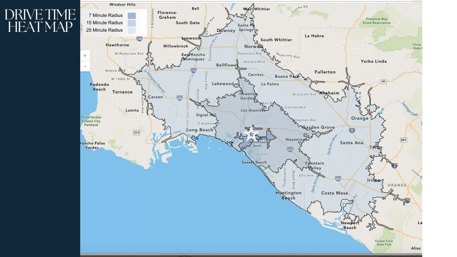The height and width of the screenshot is (257, 457).
Task: Click the I-710 highway shield
Action: coord(193,70)
